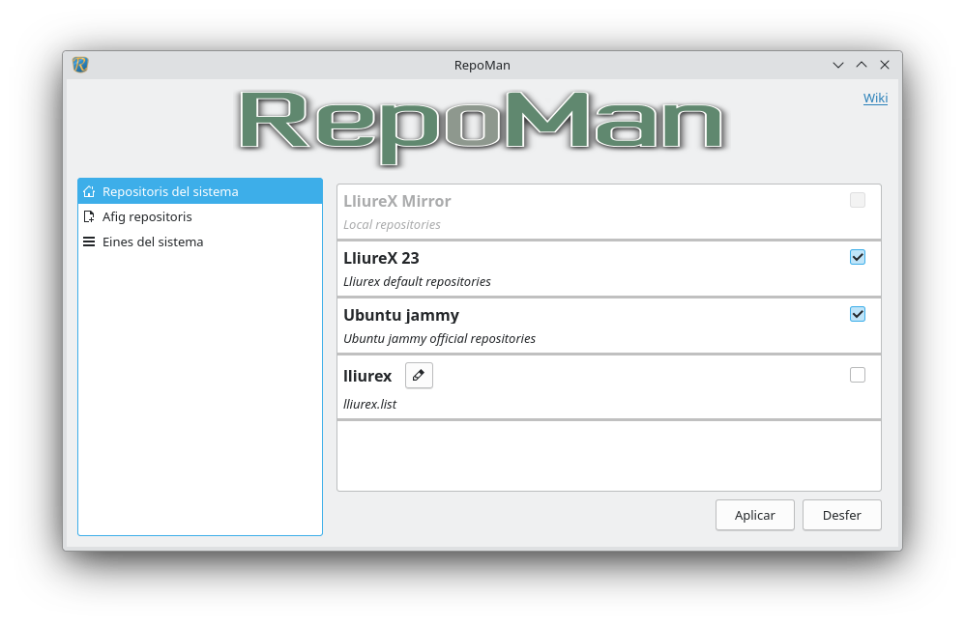This screenshot has height=625, width=965.
Task: Close the RepoMan window
Action: (885, 65)
